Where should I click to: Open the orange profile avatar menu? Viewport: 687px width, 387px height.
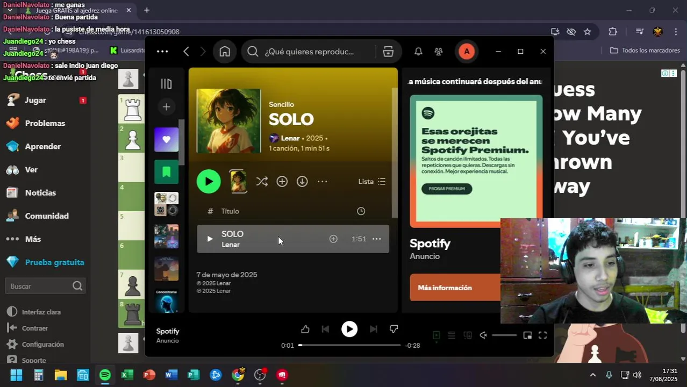467,52
